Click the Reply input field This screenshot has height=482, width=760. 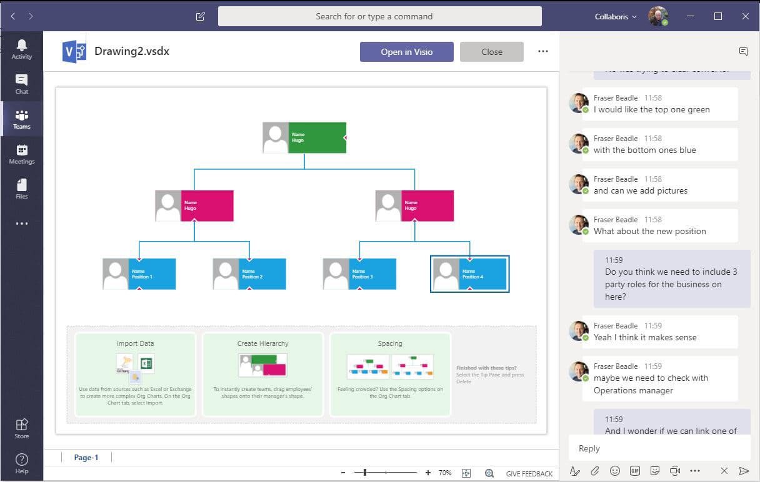(x=659, y=448)
